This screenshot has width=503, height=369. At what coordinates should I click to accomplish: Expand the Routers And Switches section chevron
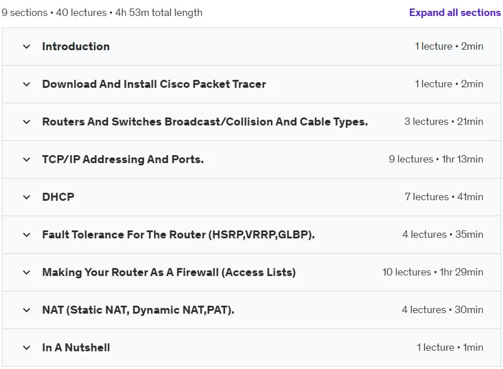(x=27, y=122)
